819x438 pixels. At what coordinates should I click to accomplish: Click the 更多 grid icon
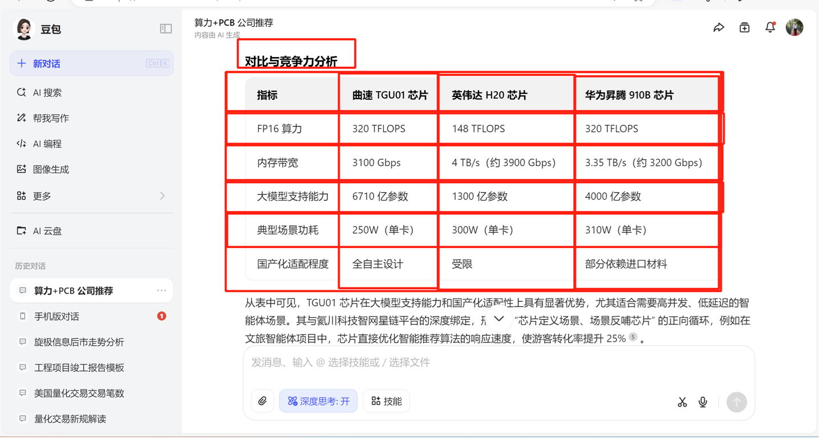tap(22, 196)
